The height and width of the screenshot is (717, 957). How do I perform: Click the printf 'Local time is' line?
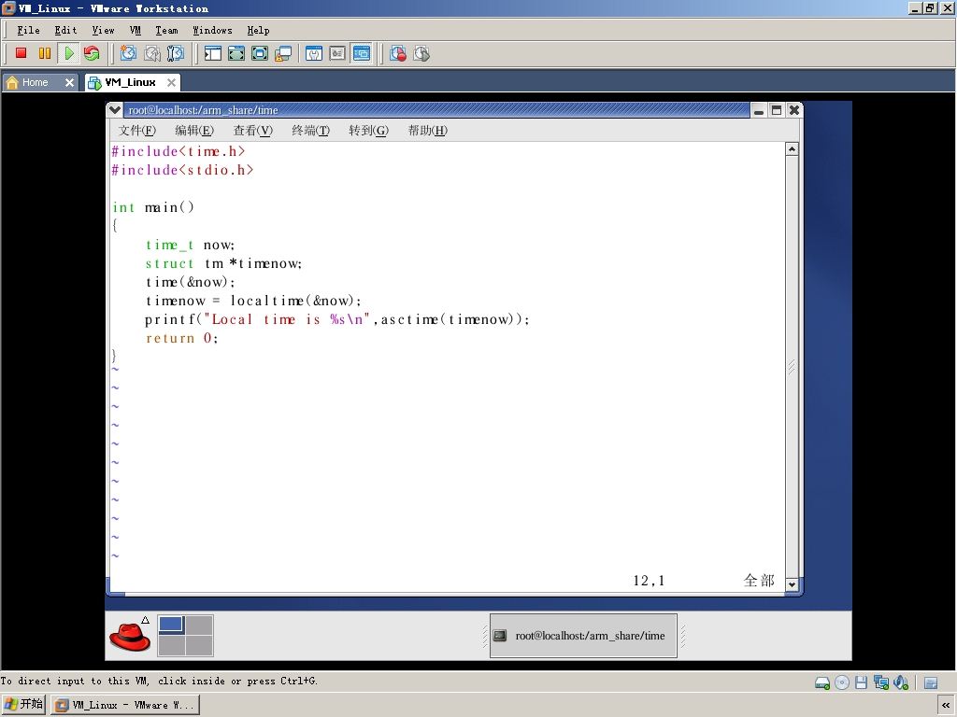(x=336, y=319)
